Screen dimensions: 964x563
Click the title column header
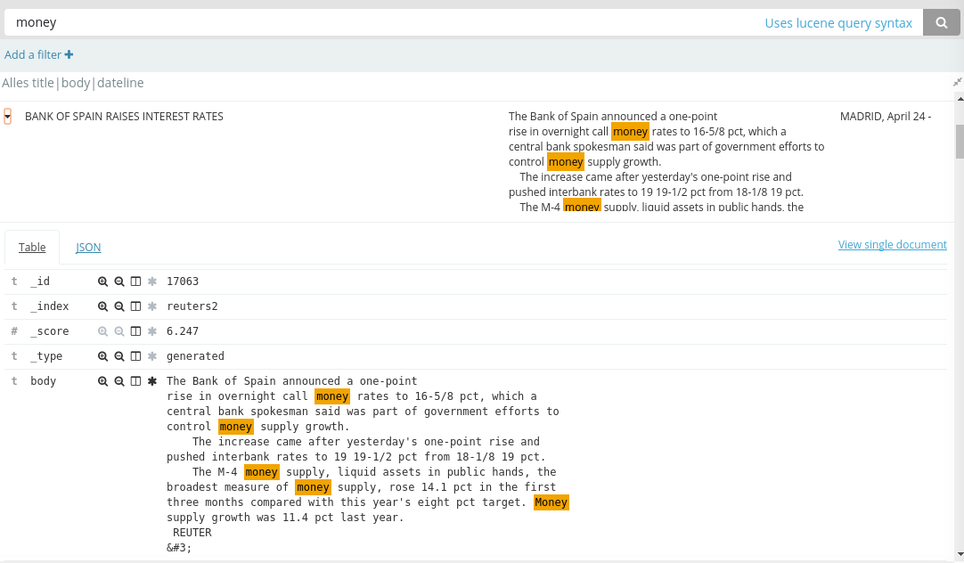(42, 83)
